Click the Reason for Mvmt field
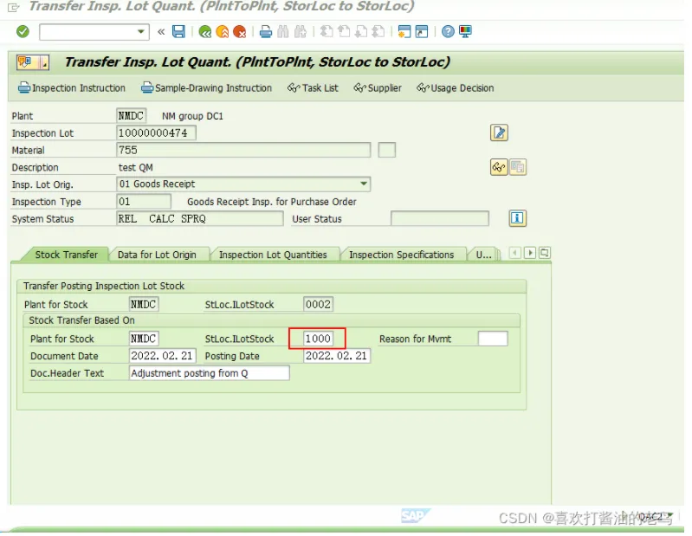The height and width of the screenshot is (536, 692). (x=493, y=339)
